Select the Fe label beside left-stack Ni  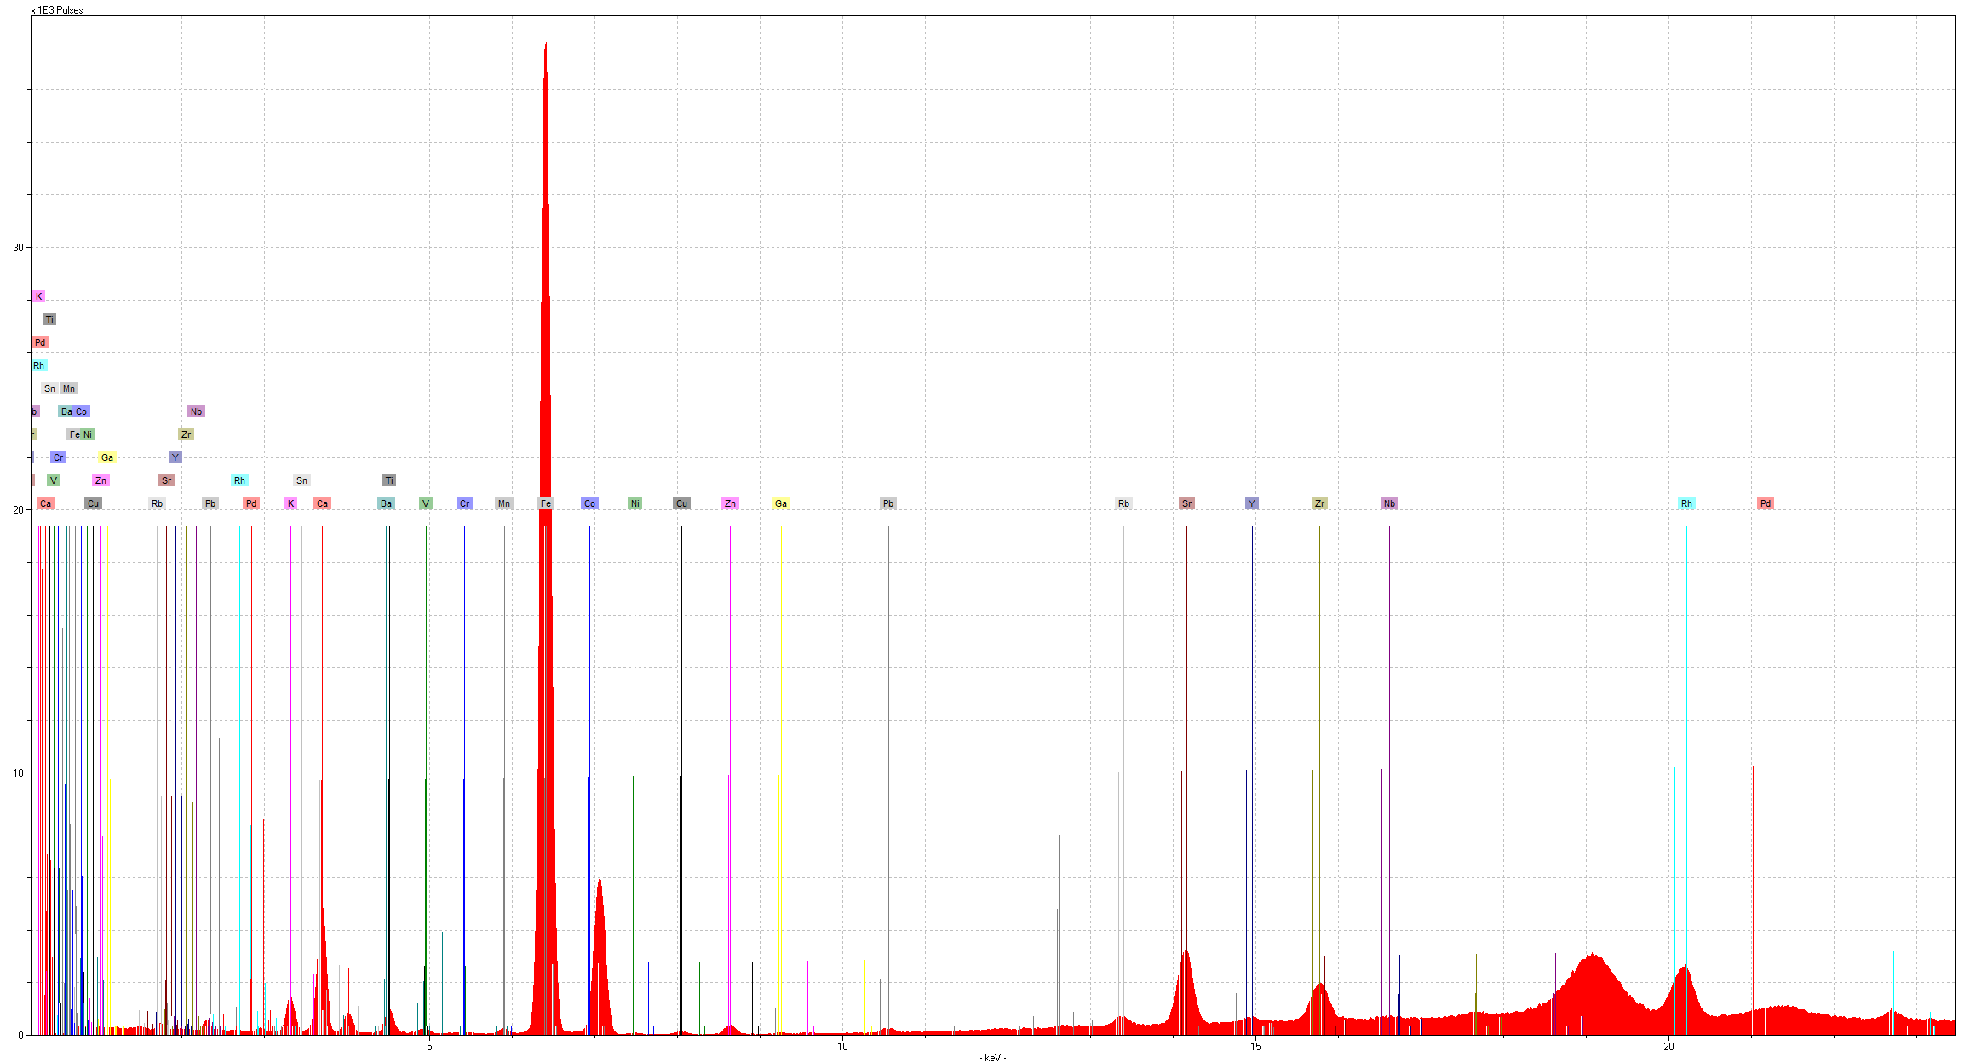click(74, 434)
